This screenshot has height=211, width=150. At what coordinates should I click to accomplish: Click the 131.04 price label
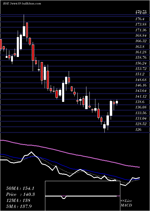141,118
